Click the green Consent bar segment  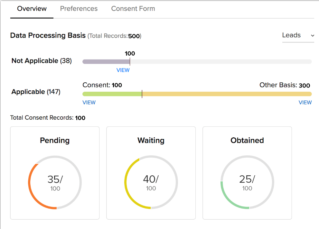click(x=112, y=94)
